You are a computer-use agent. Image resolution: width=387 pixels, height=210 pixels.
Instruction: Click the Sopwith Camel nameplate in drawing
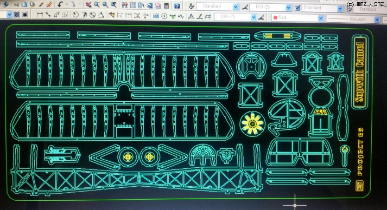[360, 72]
